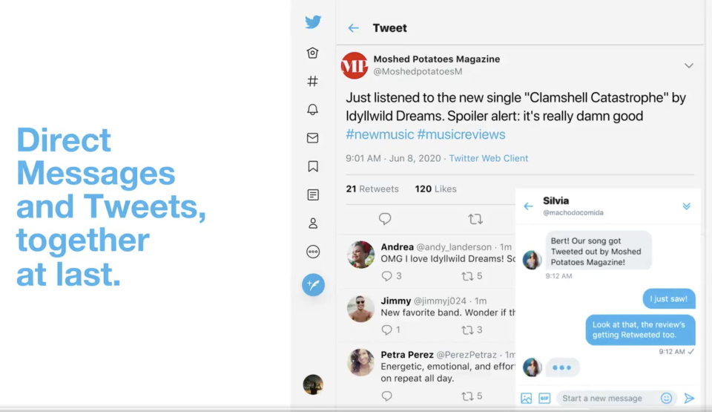The height and width of the screenshot is (412, 712).
Task: Click the compose Tweet button
Action: pos(313,284)
